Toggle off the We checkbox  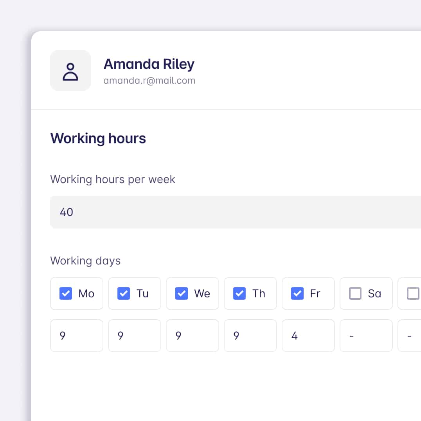(182, 293)
